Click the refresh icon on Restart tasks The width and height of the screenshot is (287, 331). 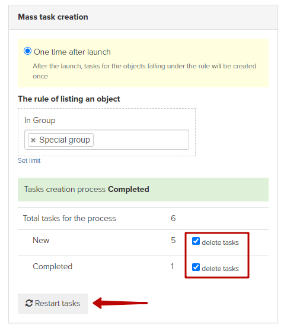[x=29, y=303]
